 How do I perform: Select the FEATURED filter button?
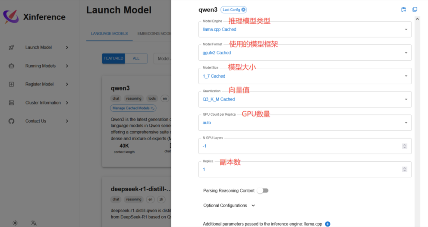click(x=113, y=58)
